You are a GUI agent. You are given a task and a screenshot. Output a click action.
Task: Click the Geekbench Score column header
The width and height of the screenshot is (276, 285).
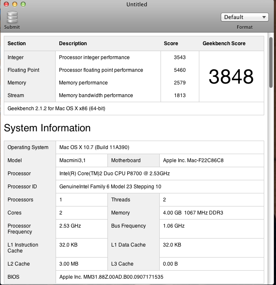point(224,43)
